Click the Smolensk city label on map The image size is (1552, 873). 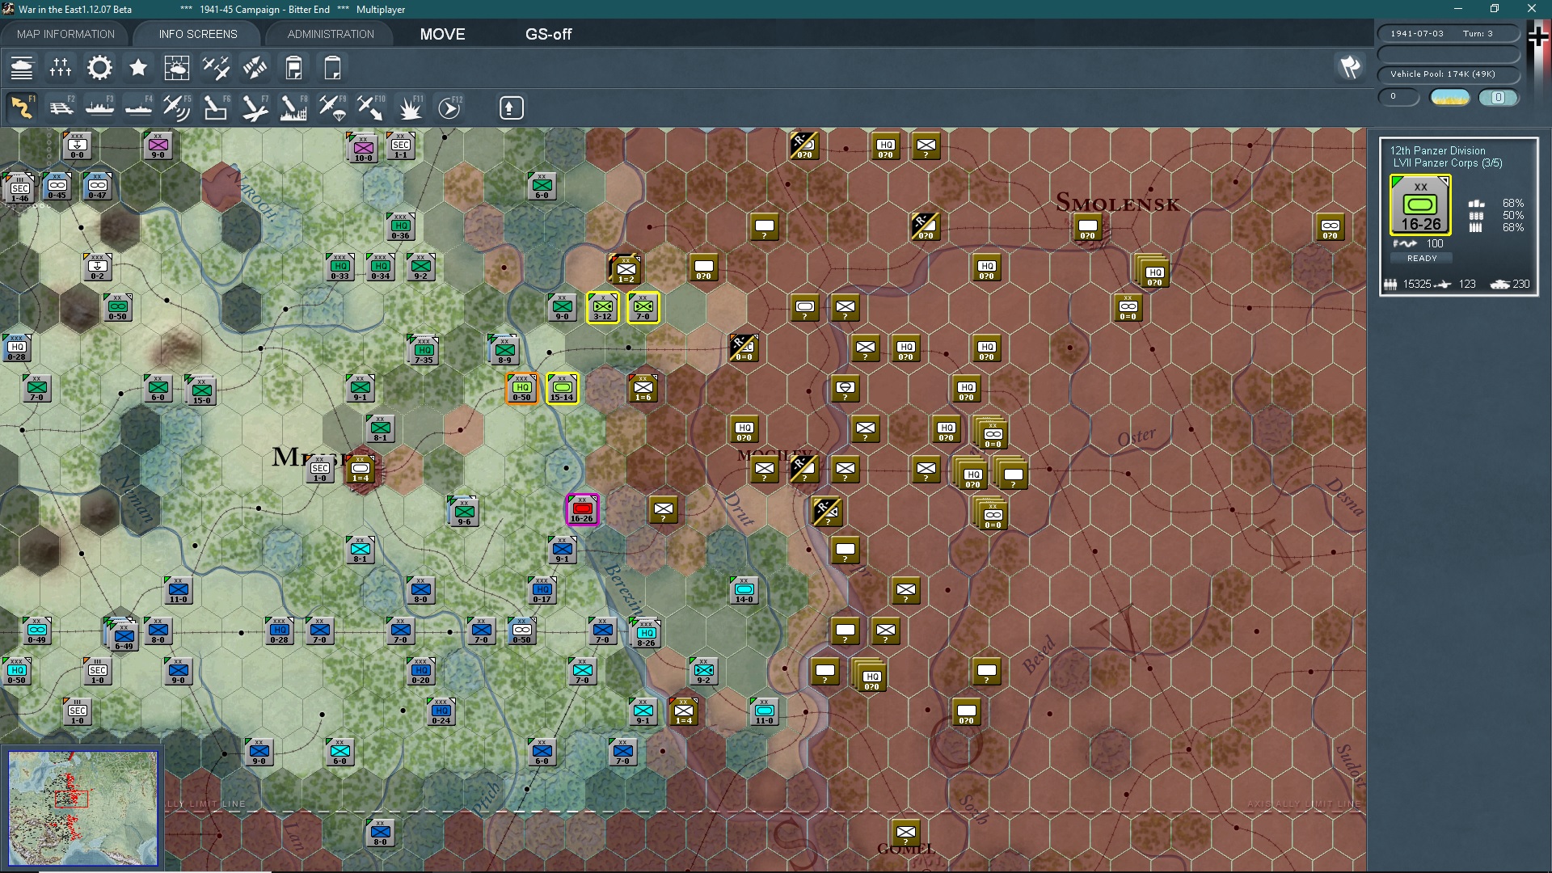(1118, 203)
